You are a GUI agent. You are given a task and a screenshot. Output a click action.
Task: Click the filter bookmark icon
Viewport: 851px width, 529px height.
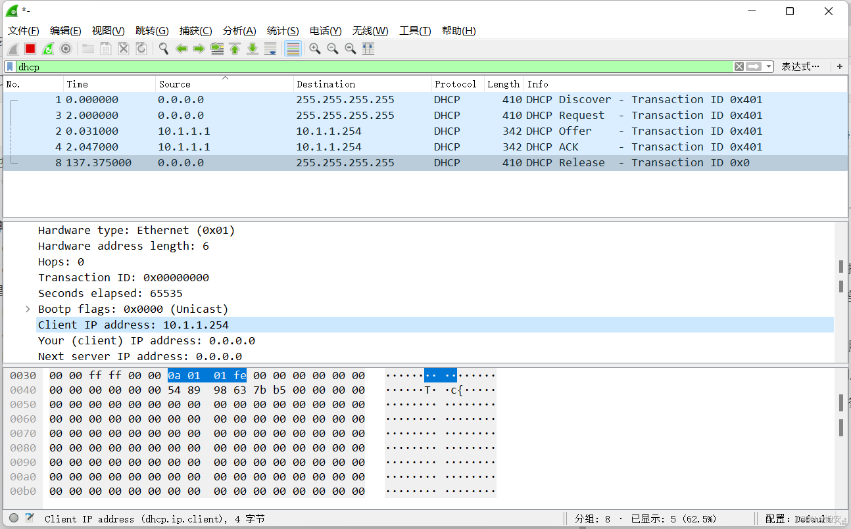(x=11, y=66)
